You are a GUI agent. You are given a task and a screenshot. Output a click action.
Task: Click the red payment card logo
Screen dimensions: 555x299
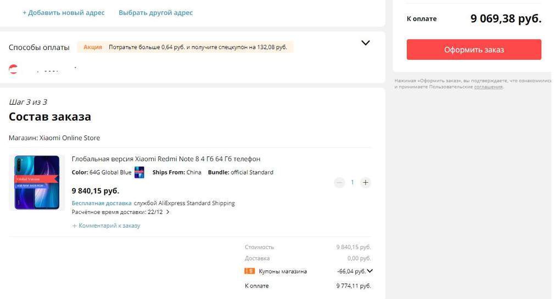(x=14, y=69)
